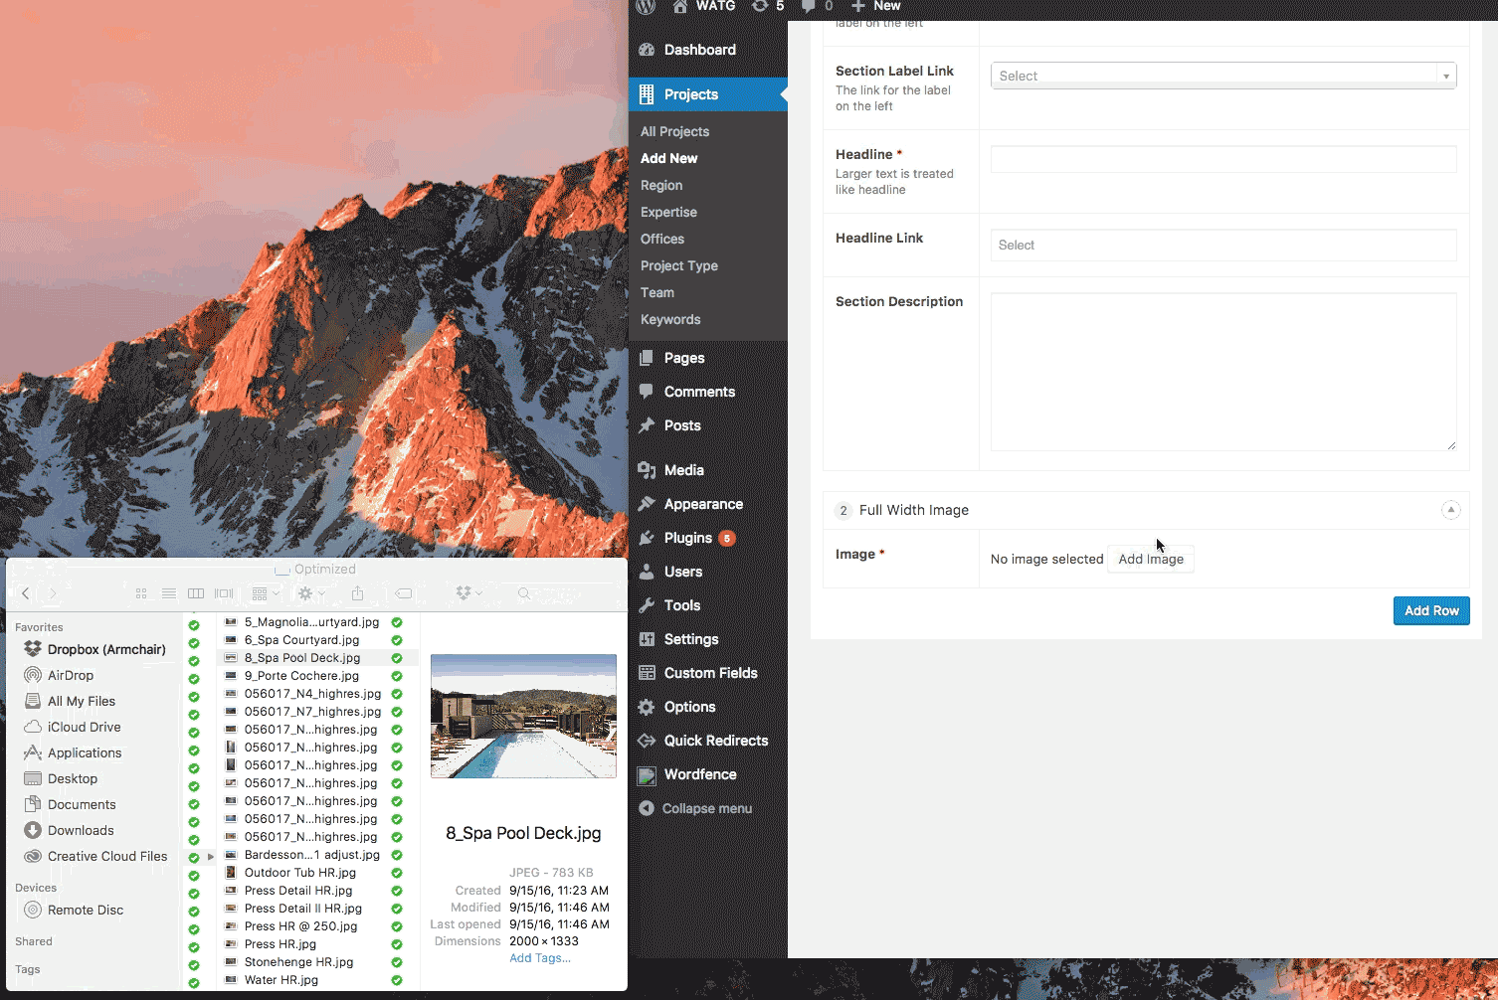The width and height of the screenshot is (1498, 1000).
Task: Open the Section Label Link dropdown
Action: coord(1222,76)
